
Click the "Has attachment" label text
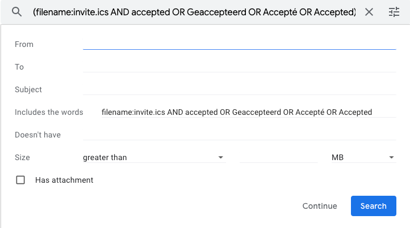pyautogui.click(x=64, y=180)
